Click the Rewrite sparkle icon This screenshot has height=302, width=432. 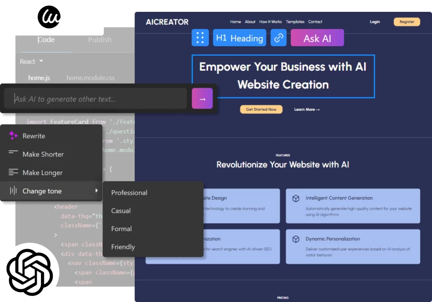tap(13, 135)
